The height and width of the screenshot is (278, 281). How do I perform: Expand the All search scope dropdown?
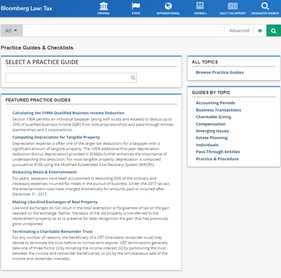(12, 31)
